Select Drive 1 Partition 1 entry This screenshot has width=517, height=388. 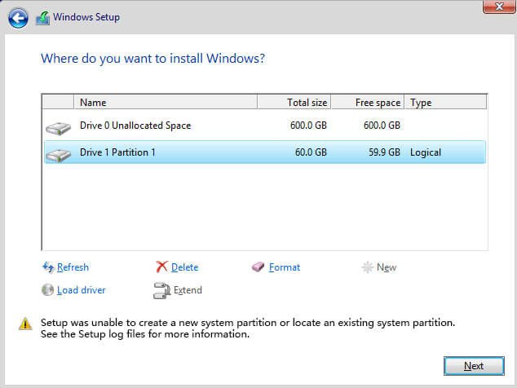[117, 152]
